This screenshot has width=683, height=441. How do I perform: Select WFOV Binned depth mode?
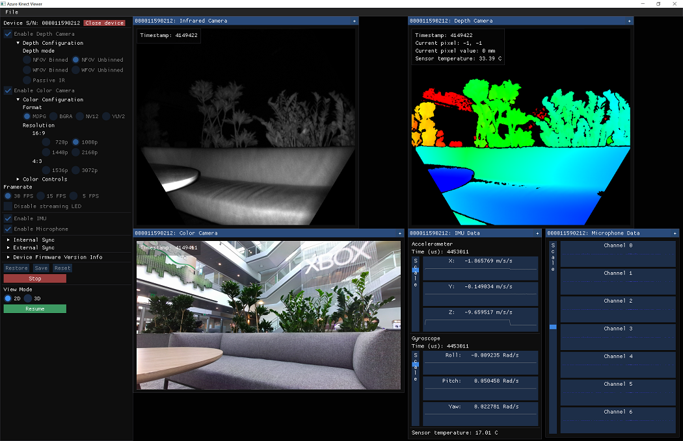pos(27,70)
